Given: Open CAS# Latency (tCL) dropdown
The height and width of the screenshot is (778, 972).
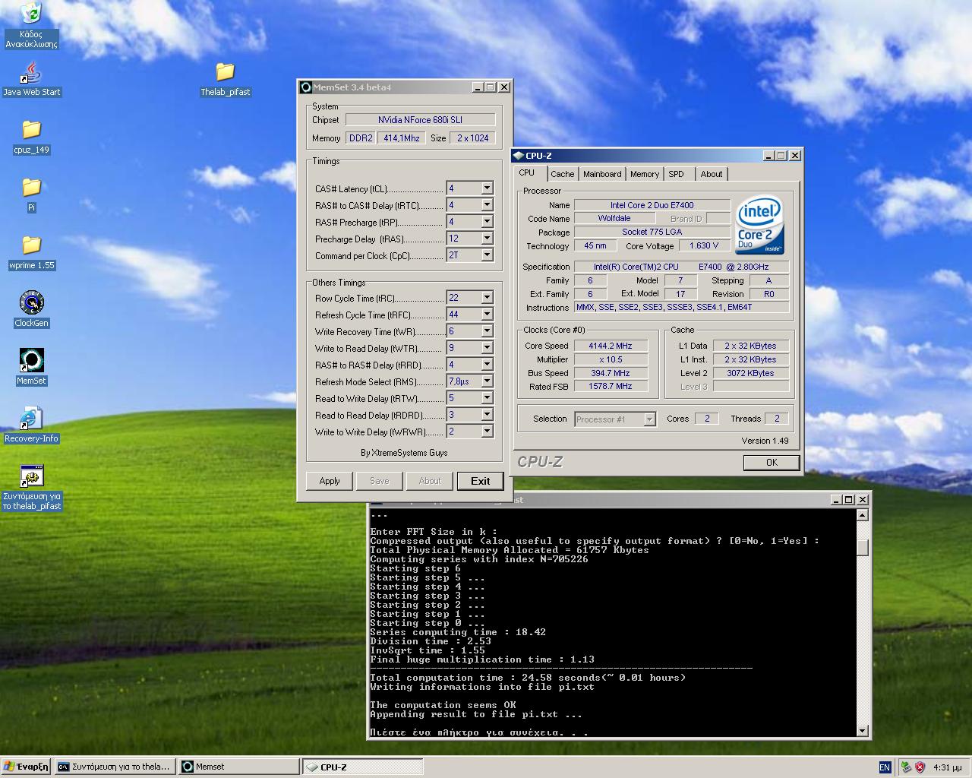Looking at the screenshot, I should click(x=487, y=188).
